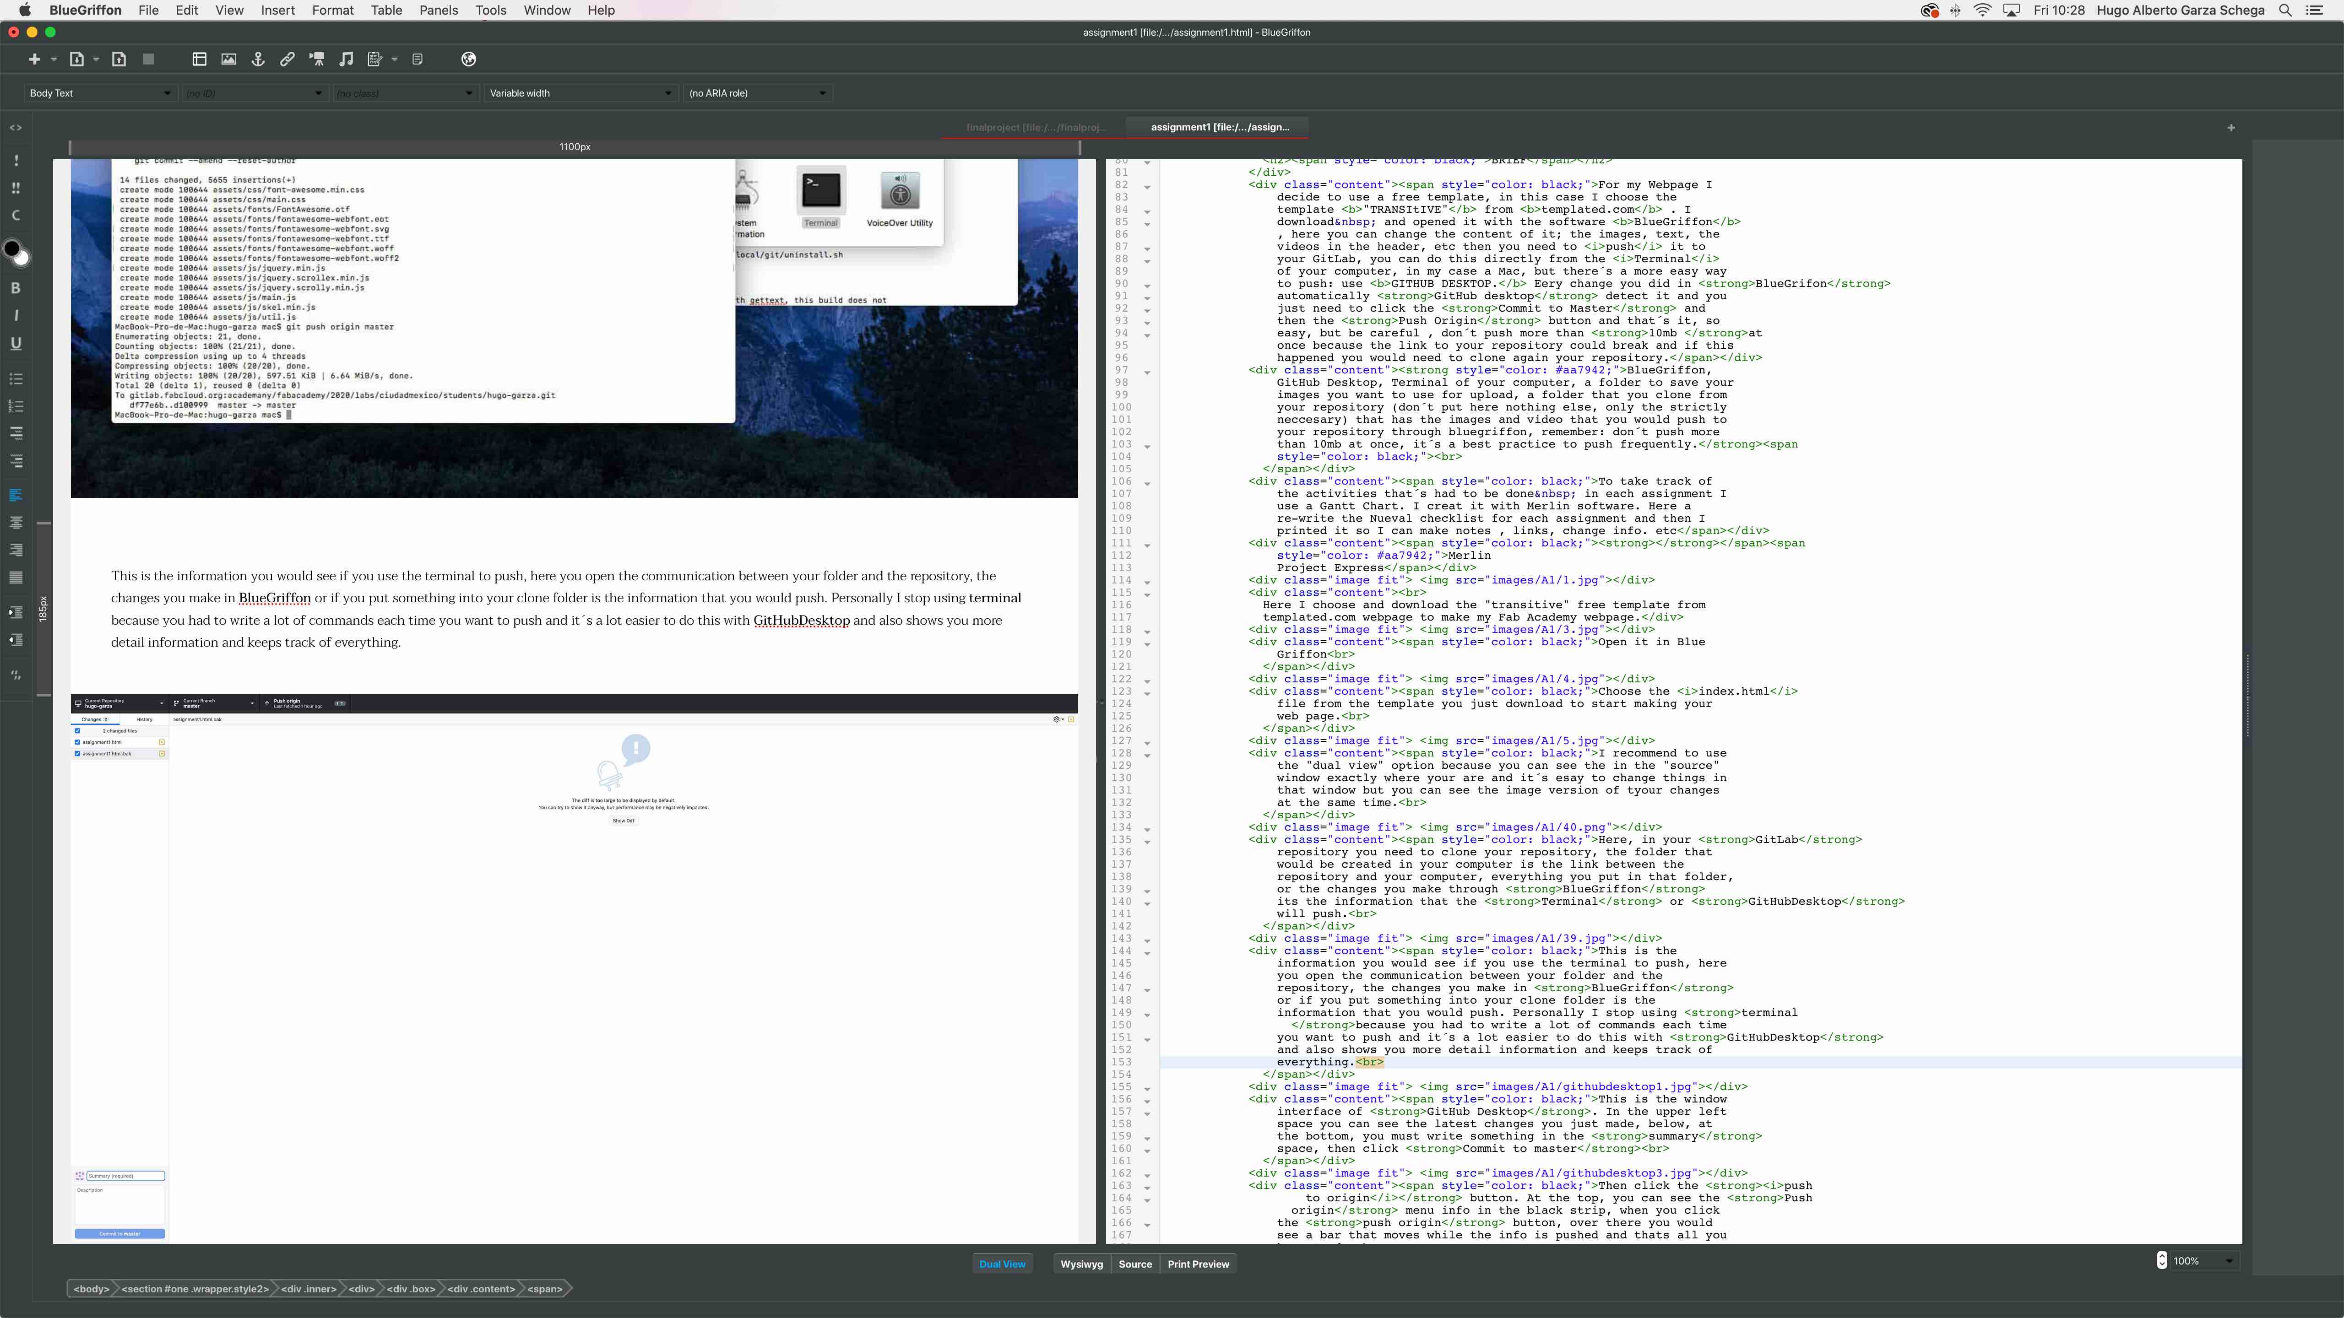Toggle underline in the left sidebar
Viewport: 2344px width, 1318px height.
coord(16,343)
